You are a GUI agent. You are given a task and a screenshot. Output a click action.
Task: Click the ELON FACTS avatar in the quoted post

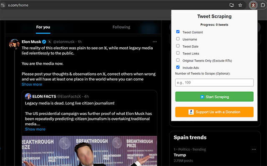(x=28, y=96)
